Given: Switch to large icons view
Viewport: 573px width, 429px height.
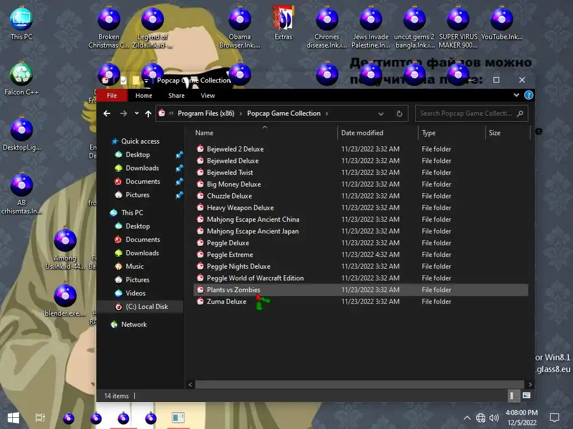Looking at the screenshot, I should click(526, 395).
